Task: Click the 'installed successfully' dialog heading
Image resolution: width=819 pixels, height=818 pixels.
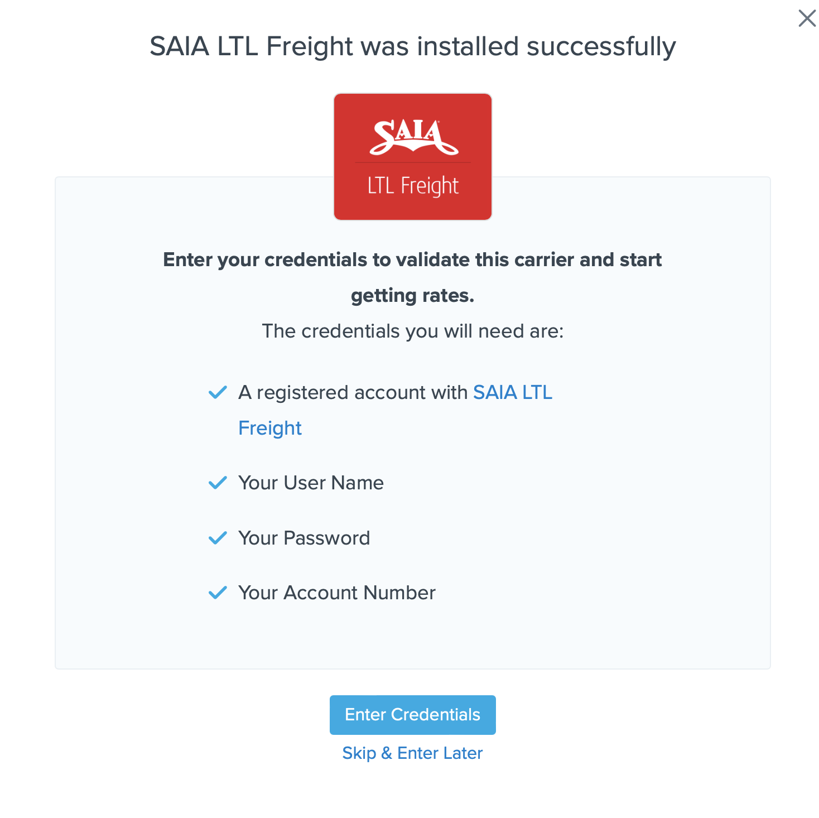Action: 412,46
